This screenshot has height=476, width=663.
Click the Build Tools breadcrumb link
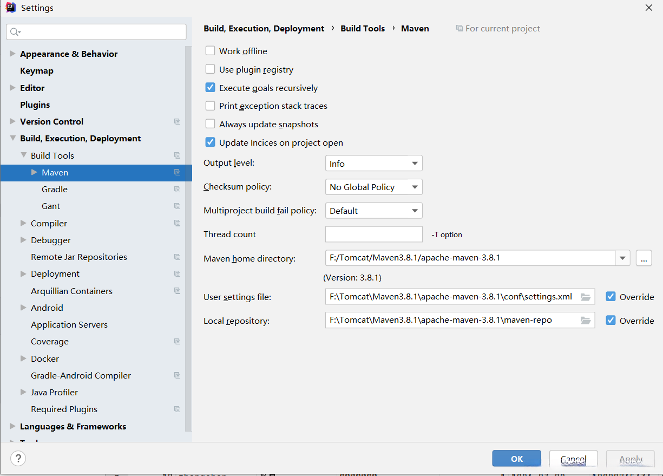(363, 29)
